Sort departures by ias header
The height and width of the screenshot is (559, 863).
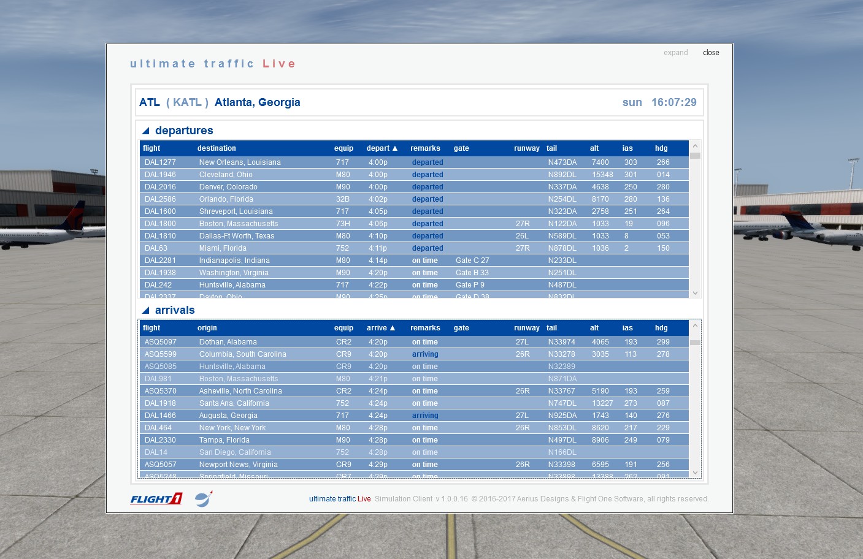point(627,148)
